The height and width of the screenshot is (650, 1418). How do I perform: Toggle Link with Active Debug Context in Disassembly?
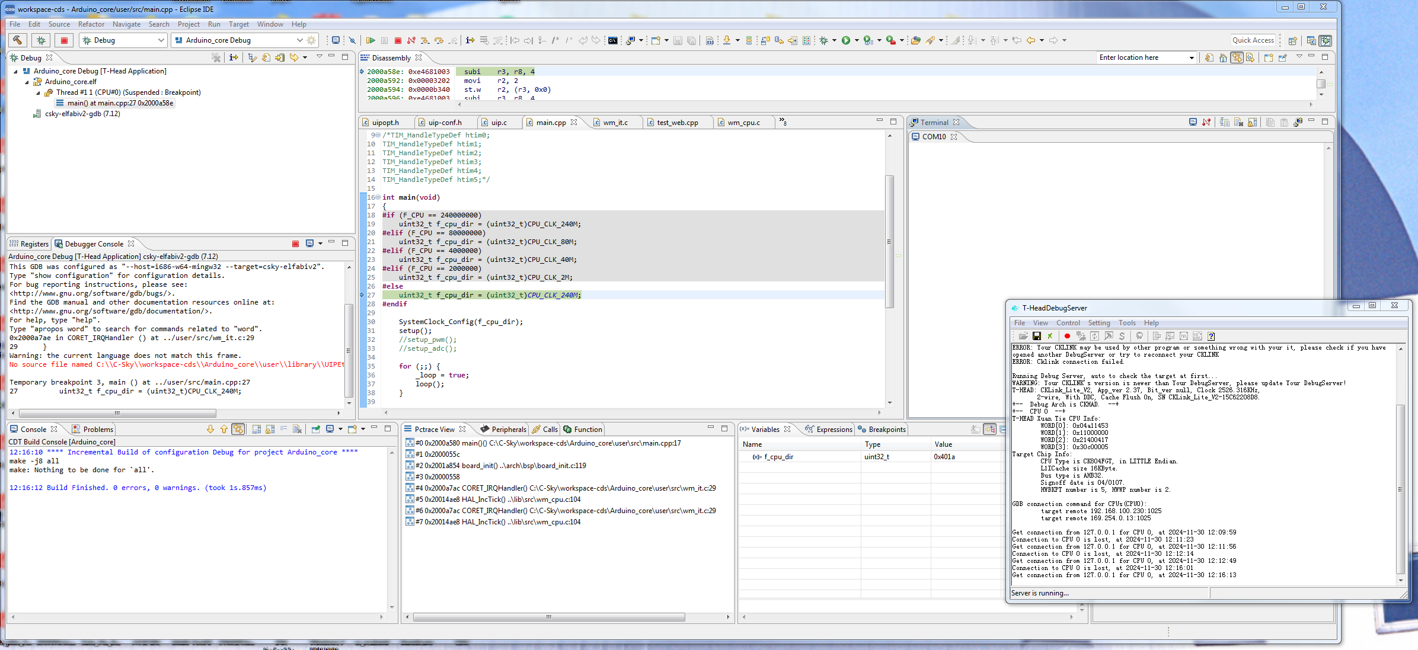(1237, 57)
